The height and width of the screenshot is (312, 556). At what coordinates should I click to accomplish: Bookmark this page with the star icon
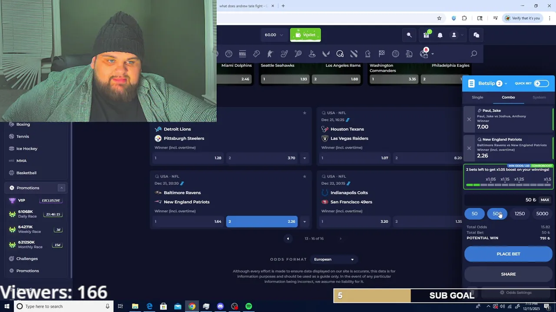coord(439,18)
